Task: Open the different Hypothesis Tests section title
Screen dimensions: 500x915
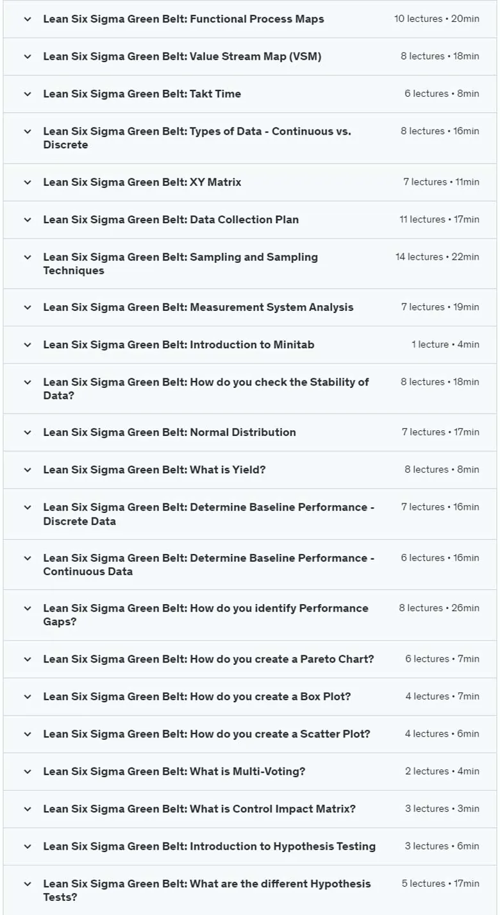Action: [206, 890]
